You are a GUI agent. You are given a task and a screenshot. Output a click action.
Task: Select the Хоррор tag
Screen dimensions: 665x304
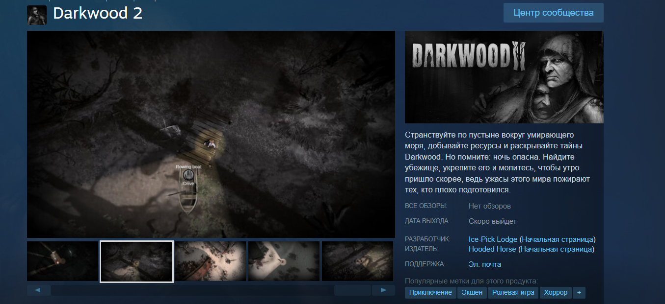[x=556, y=293]
